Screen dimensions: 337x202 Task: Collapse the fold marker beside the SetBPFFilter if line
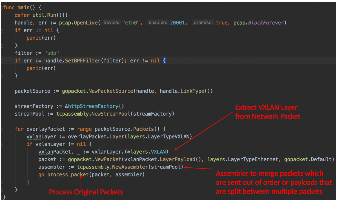[x=1, y=61]
